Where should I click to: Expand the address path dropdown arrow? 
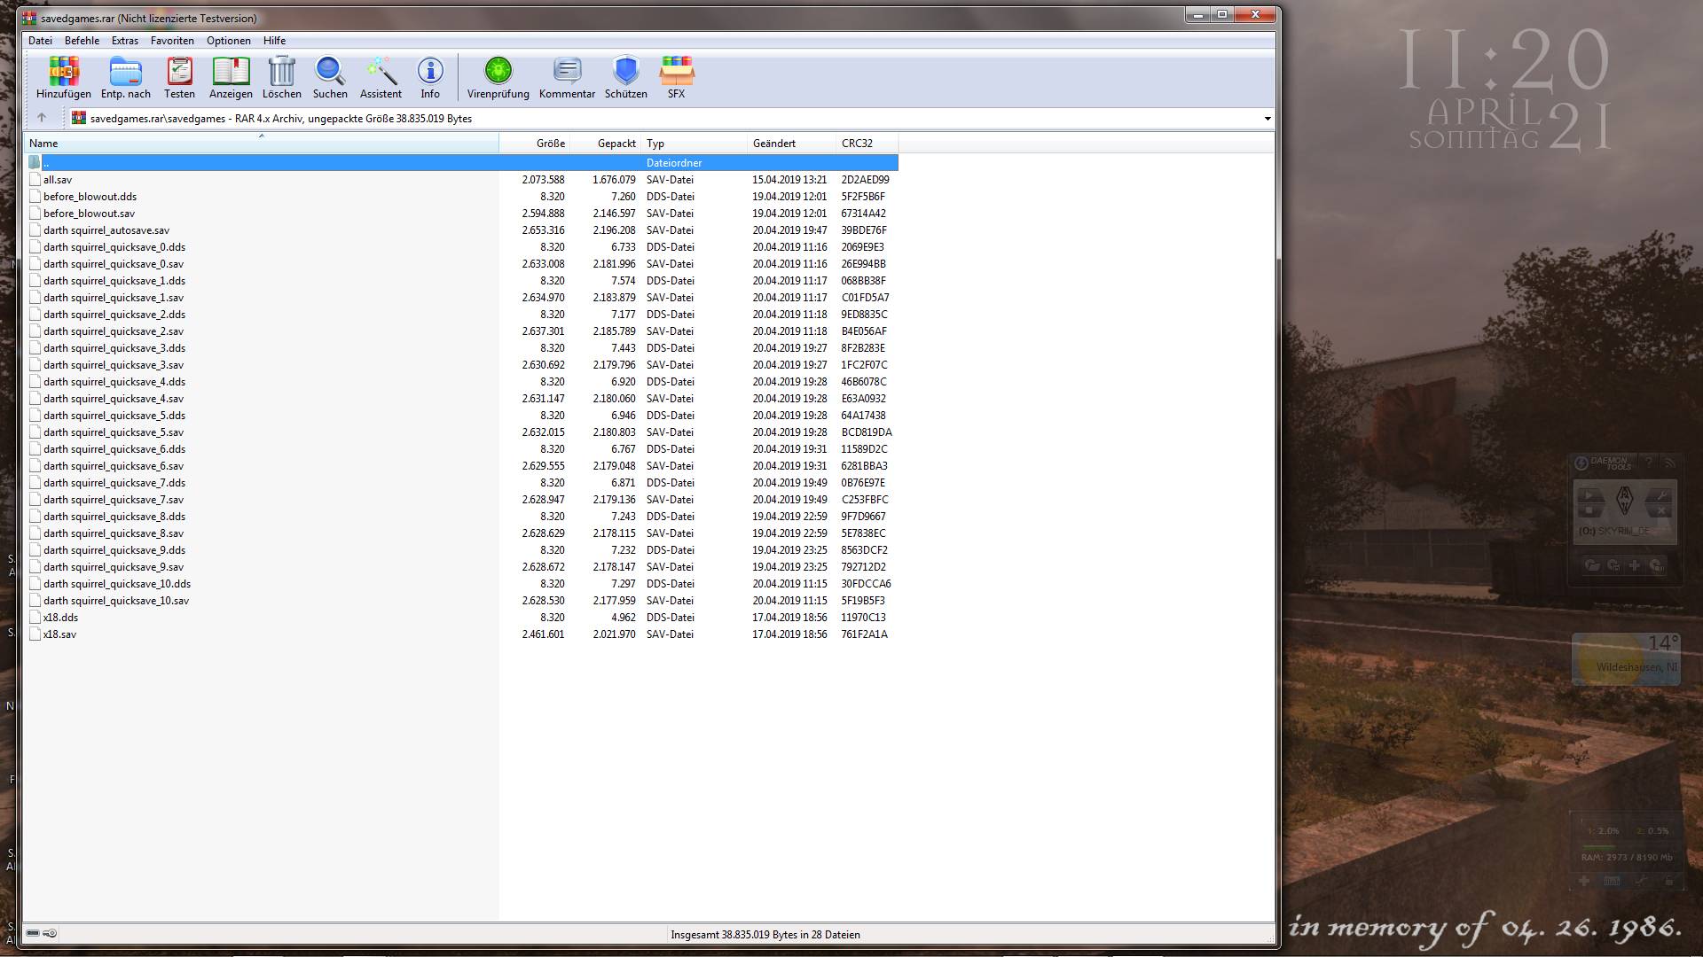[x=1267, y=119]
